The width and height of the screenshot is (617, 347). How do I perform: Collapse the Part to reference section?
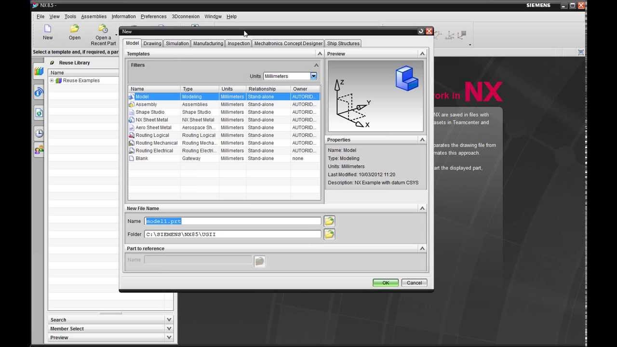pyautogui.click(x=422, y=249)
